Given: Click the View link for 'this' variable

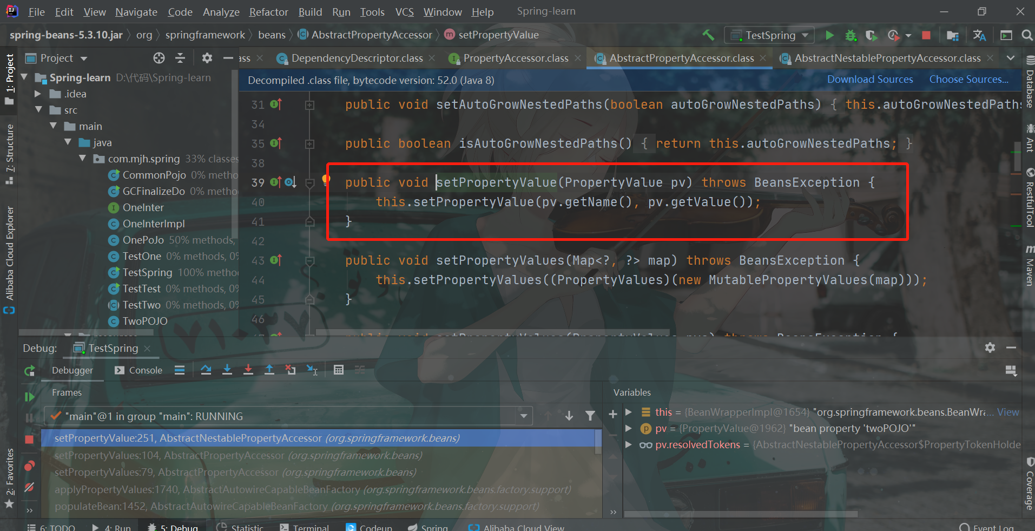Looking at the screenshot, I should 1008,412.
